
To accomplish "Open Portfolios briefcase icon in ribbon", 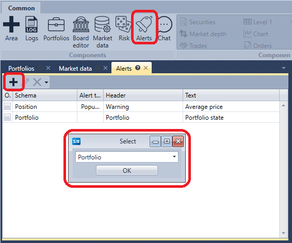I will (x=56, y=24).
